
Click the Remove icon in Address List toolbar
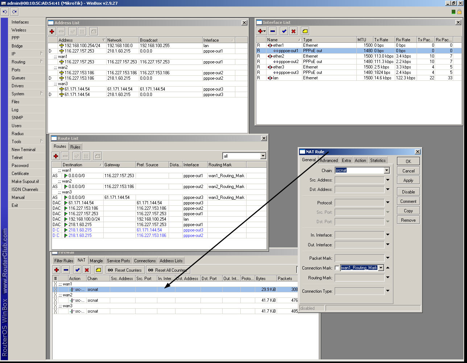click(61, 32)
